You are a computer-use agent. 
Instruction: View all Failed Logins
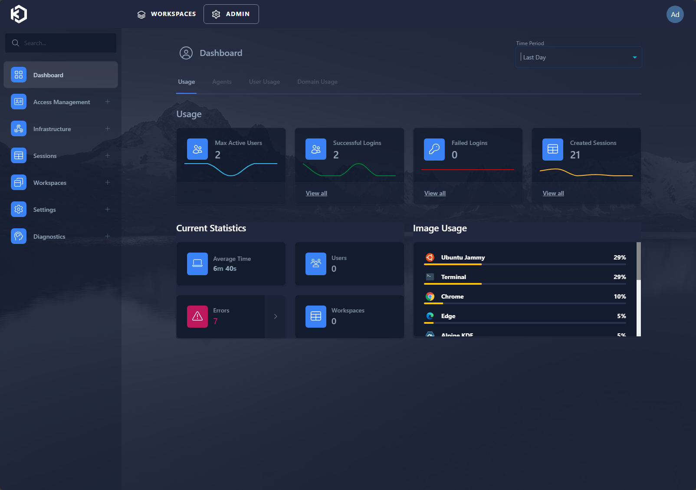coord(435,193)
